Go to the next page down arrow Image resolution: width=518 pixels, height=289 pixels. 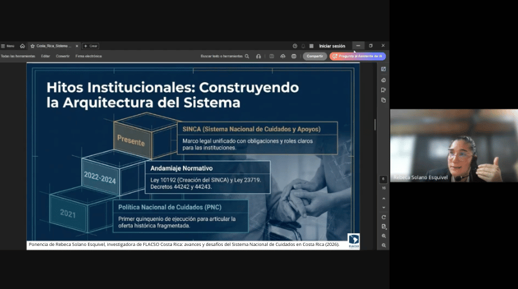384,207
